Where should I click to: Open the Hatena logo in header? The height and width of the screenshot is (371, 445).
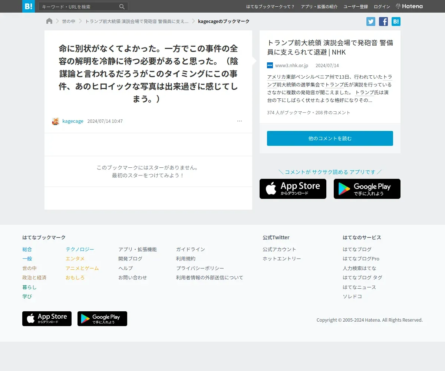tap(409, 6)
